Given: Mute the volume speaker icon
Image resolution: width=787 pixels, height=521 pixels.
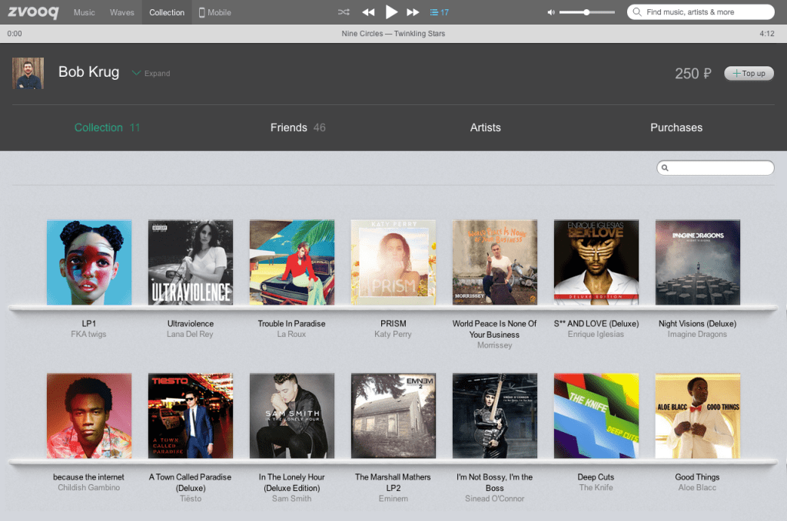Looking at the screenshot, I should [x=550, y=12].
